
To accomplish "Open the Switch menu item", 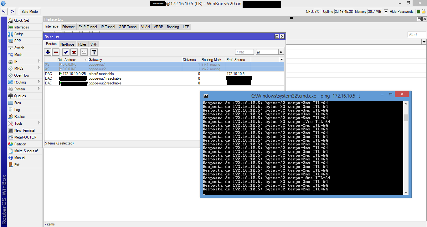I will 19,48.
